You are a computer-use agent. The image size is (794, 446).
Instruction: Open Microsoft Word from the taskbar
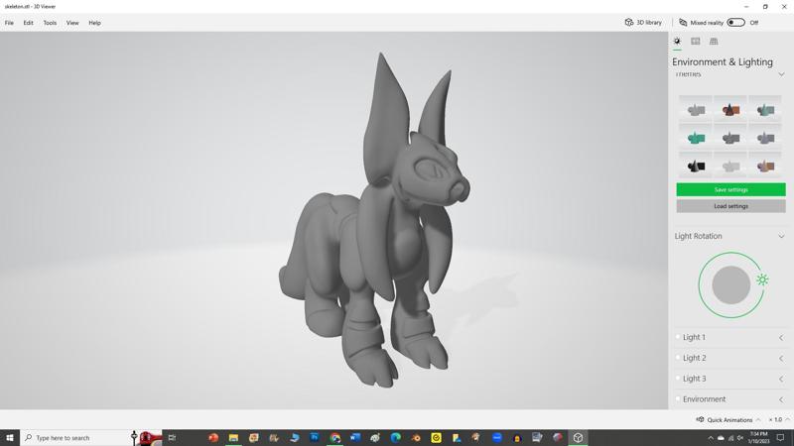coord(355,437)
